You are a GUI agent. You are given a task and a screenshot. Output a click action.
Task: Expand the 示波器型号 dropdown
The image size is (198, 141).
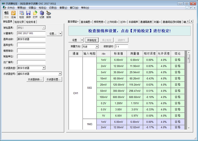[60, 74]
